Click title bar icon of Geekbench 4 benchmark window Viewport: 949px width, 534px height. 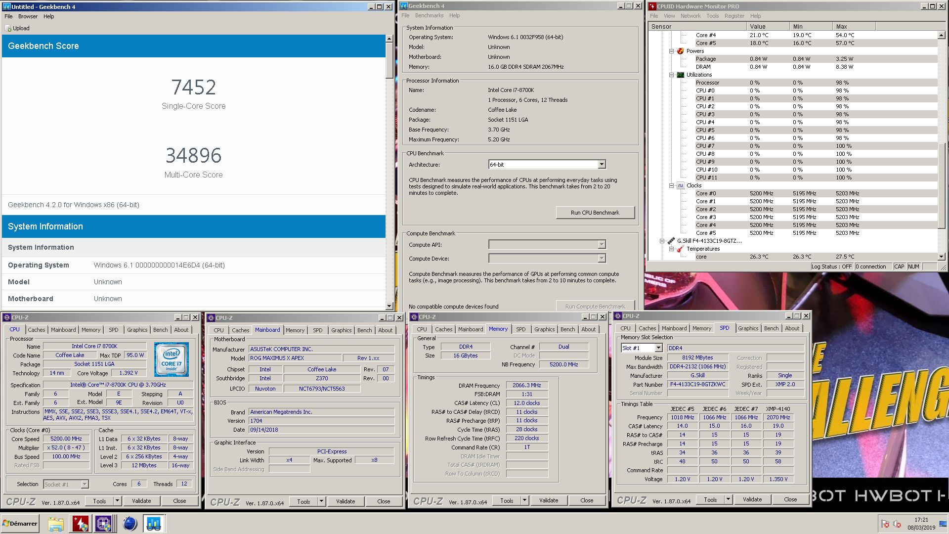coord(403,6)
